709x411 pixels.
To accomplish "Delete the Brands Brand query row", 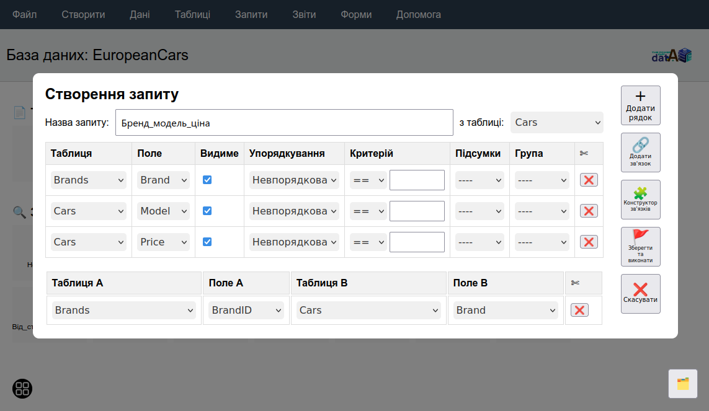I will (588, 180).
